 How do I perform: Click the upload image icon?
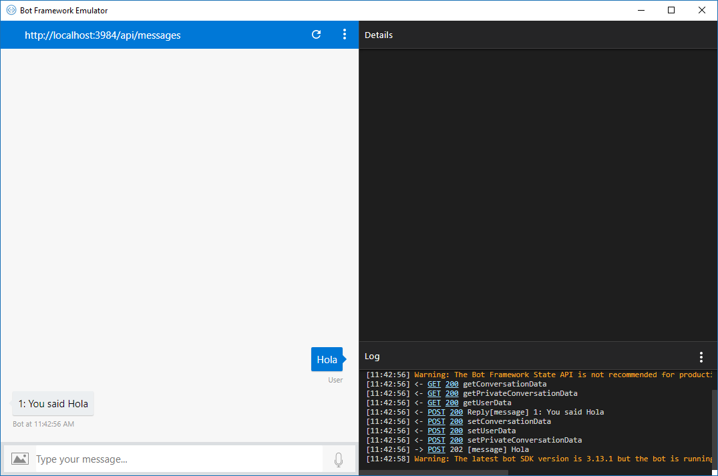click(19, 459)
